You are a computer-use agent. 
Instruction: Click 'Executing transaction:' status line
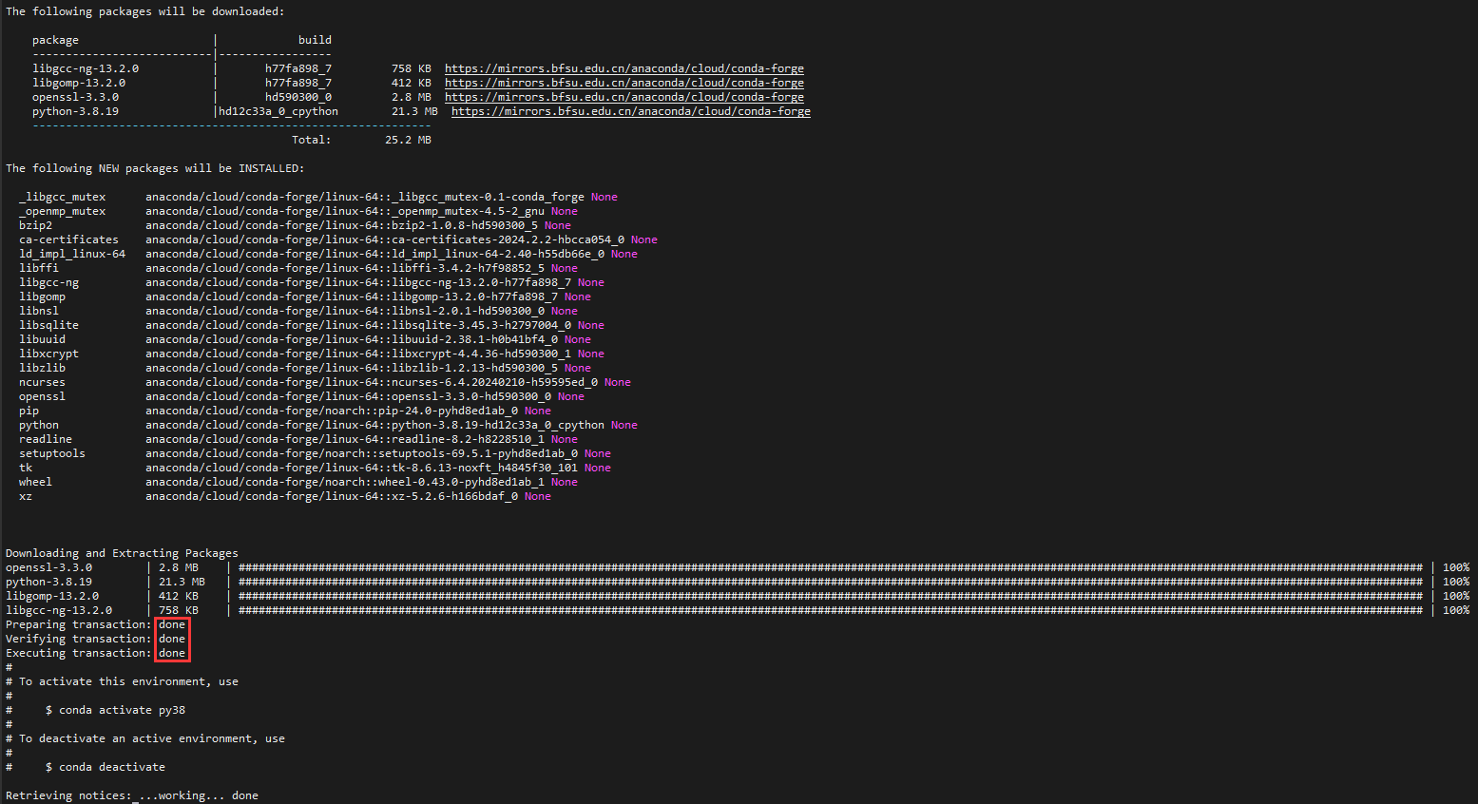[x=96, y=653]
